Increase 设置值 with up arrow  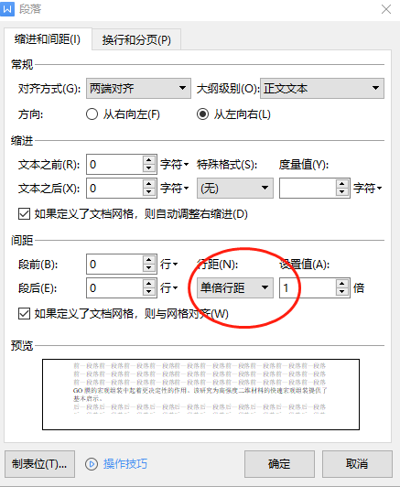(x=342, y=283)
